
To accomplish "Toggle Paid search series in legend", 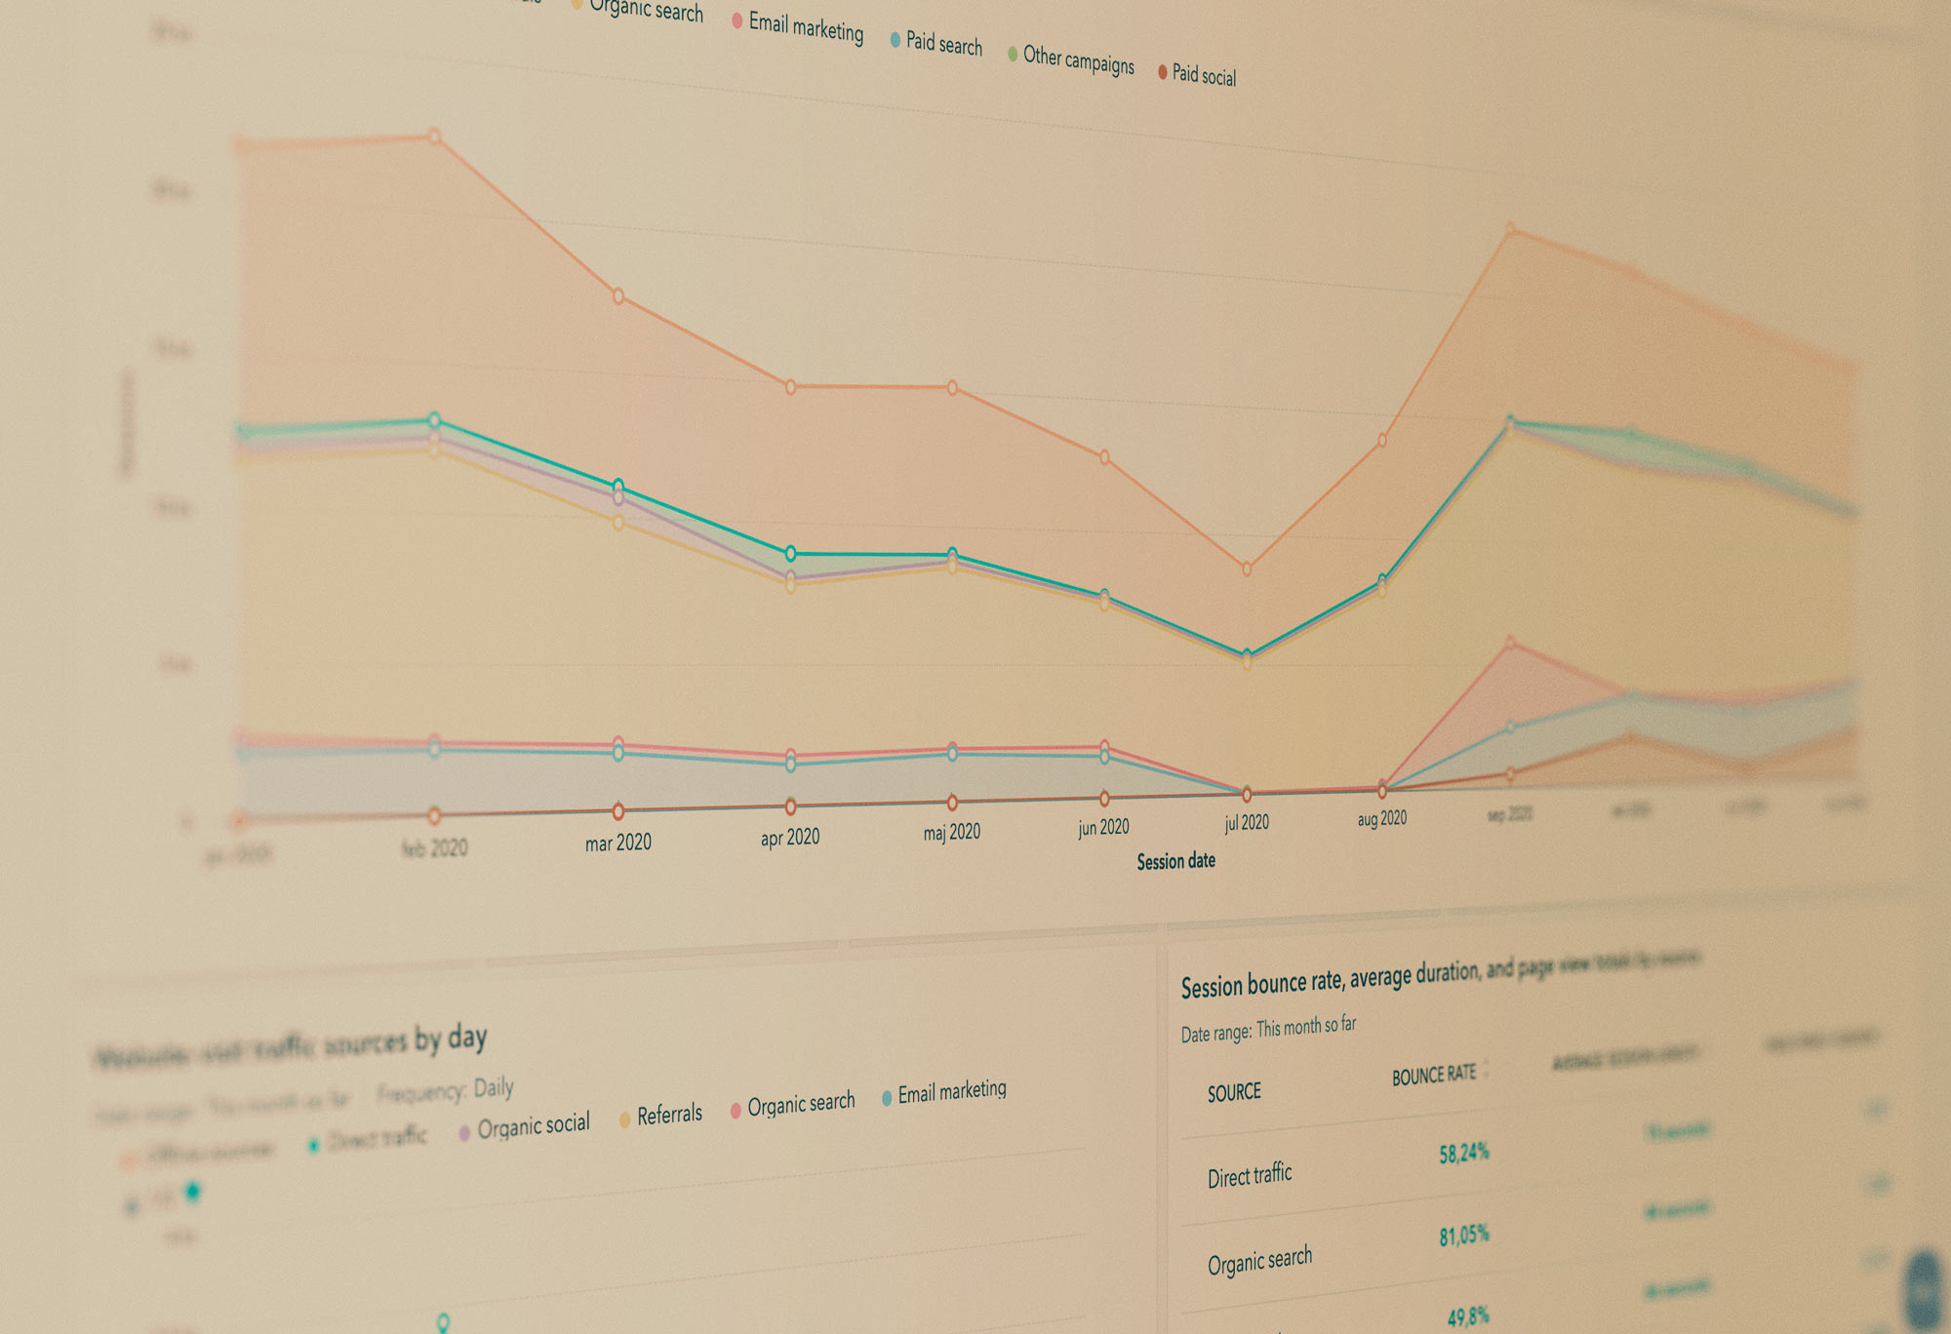I will (936, 43).
